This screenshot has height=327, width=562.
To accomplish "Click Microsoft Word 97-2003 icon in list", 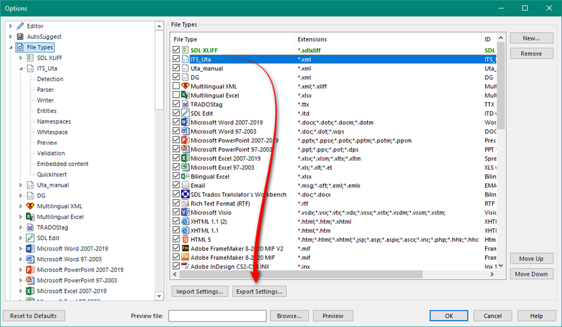I will pyautogui.click(x=185, y=131).
